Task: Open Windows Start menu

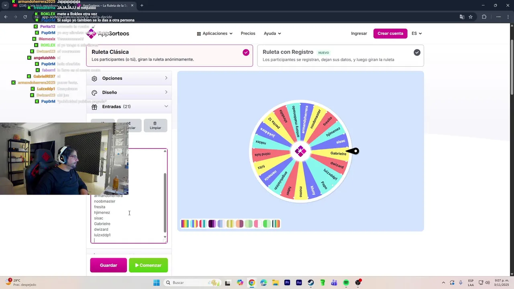Action: pyautogui.click(x=156, y=283)
